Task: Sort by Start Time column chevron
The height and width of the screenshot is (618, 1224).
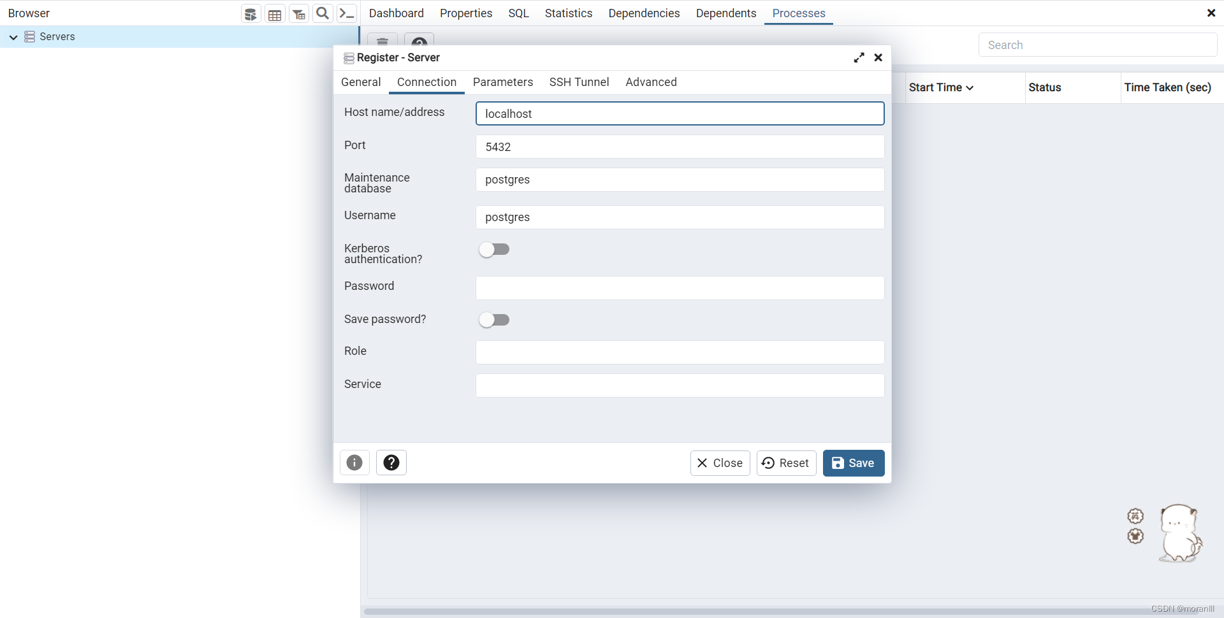Action: click(x=970, y=88)
